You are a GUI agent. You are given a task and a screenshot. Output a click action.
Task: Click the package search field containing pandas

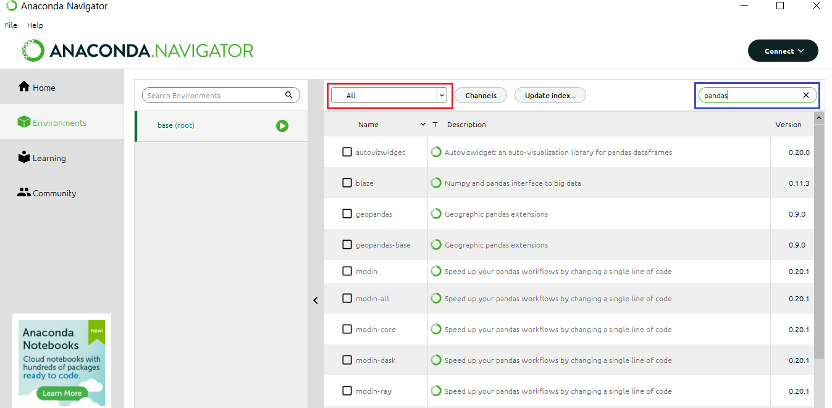point(758,95)
